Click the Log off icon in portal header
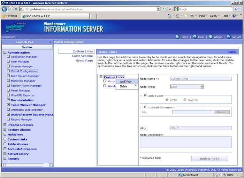The height and width of the screenshot is (178, 244). click(x=228, y=37)
